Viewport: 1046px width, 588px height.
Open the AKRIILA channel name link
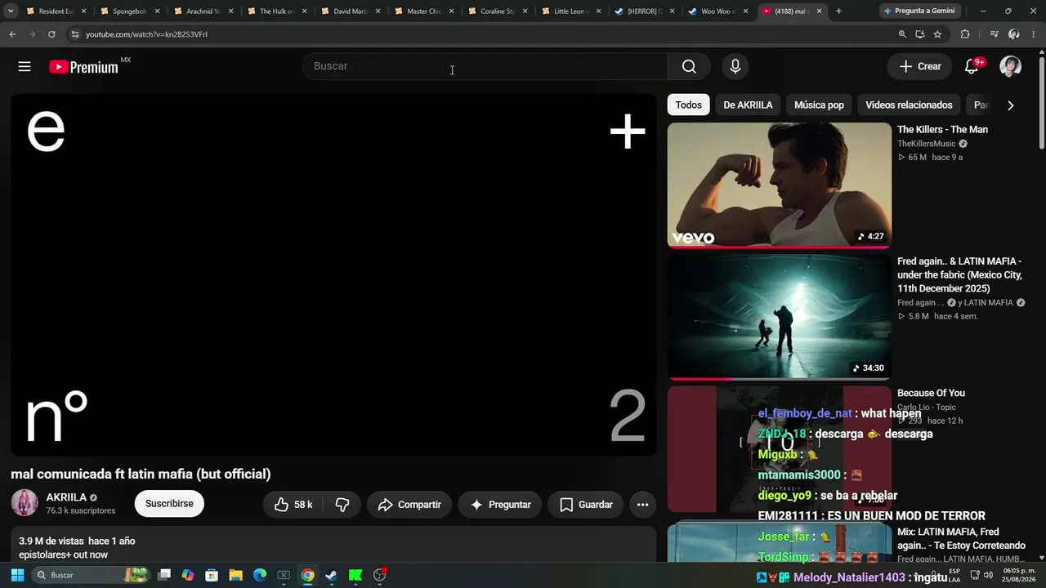(x=66, y=497)
